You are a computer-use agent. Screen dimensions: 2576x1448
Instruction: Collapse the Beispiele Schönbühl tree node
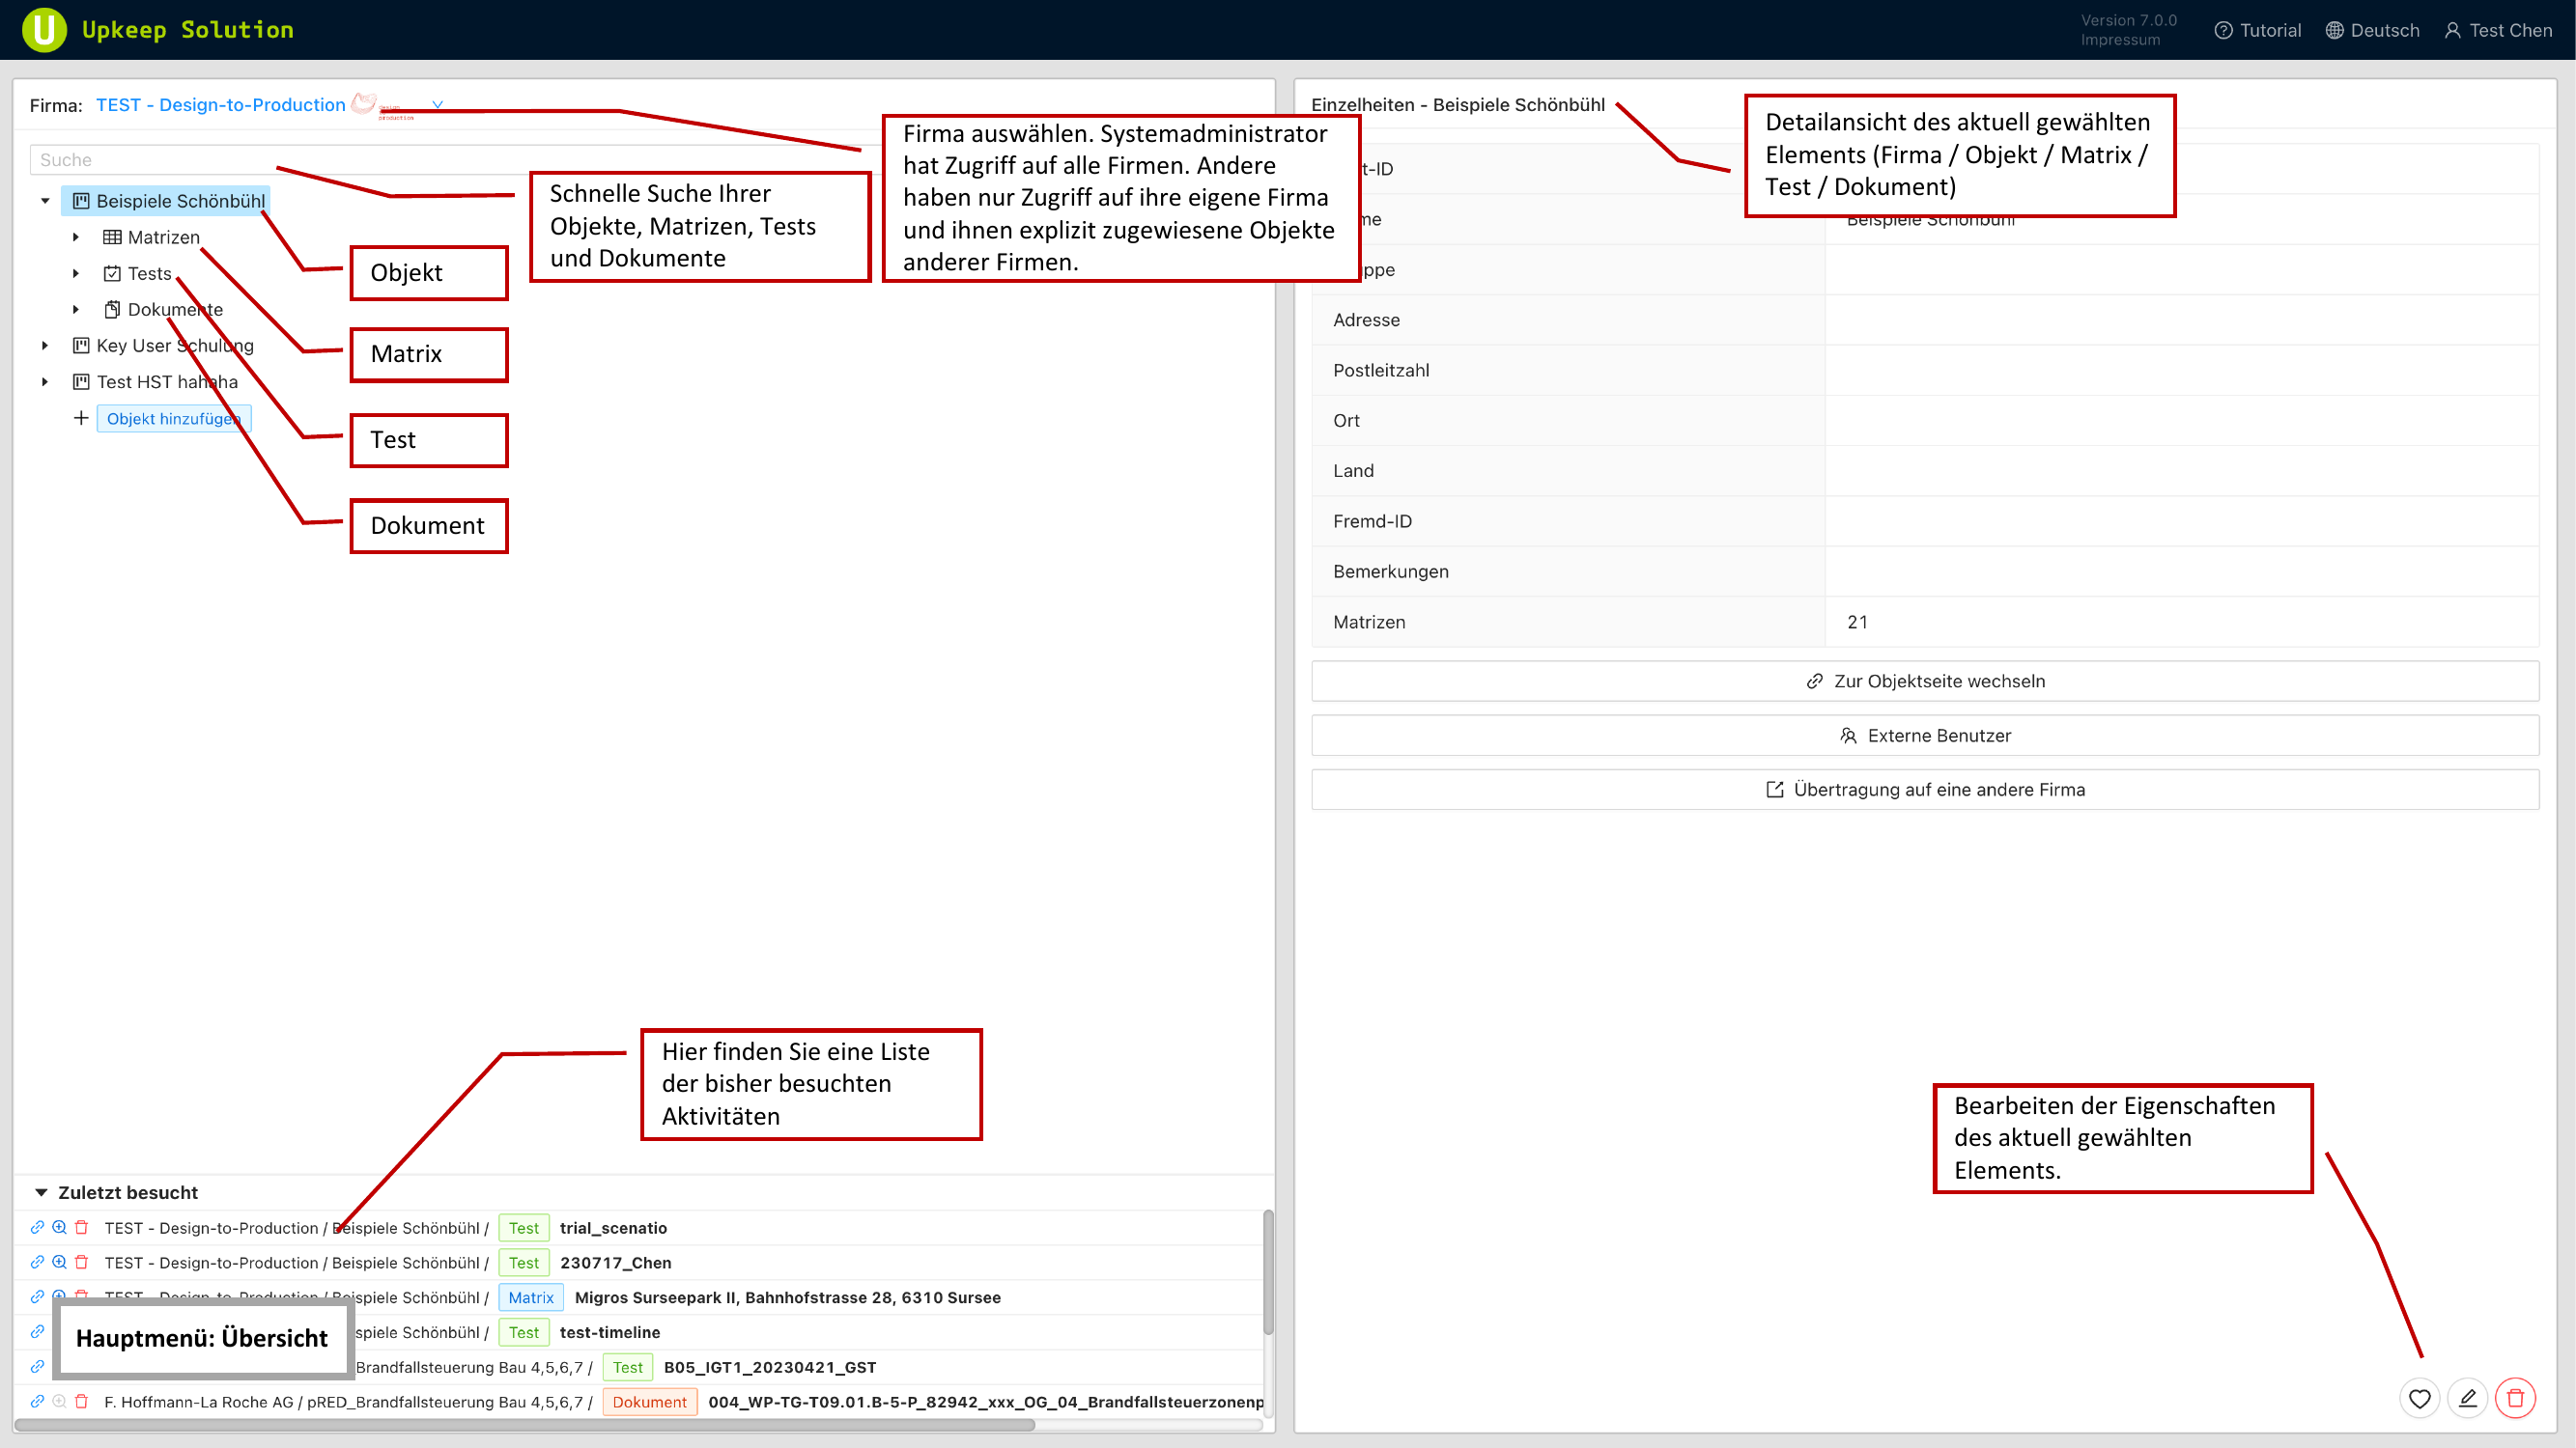click(x=45, y=201)
